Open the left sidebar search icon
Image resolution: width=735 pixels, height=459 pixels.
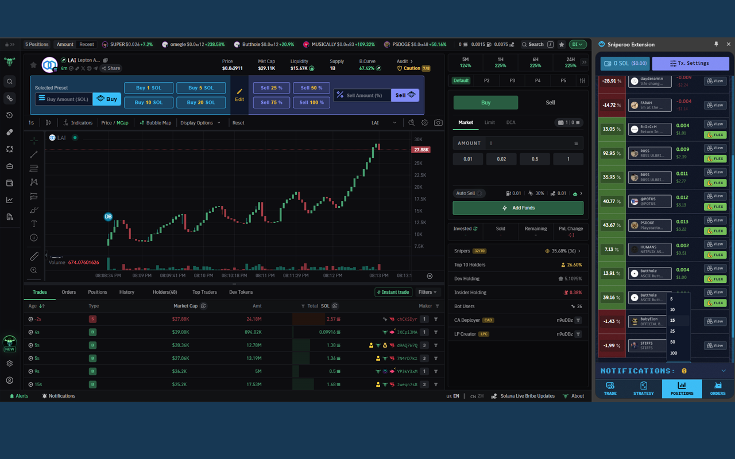tap(9, 81)
